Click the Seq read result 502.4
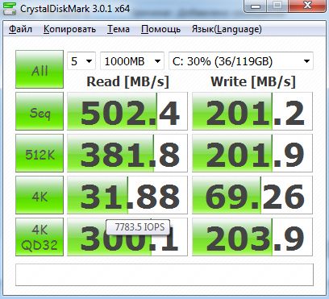Viewport: 329px width, 299px height. point(127,111)
